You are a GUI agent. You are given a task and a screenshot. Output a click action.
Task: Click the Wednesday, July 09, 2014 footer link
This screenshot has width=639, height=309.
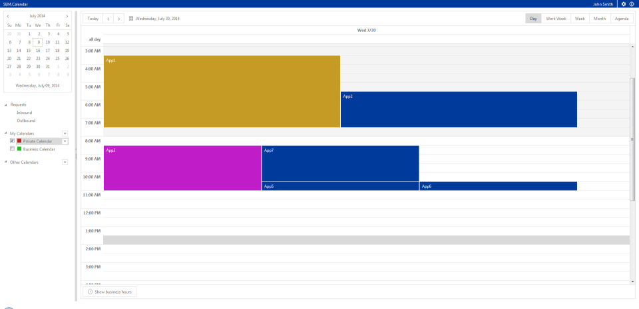pos(37,86)
